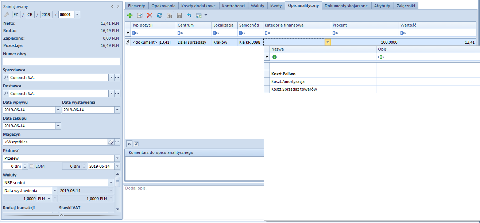Screen dimensions: 480x223
Task: Expand the Sprzedawca dropdown arrow
Action: (111, 77)
